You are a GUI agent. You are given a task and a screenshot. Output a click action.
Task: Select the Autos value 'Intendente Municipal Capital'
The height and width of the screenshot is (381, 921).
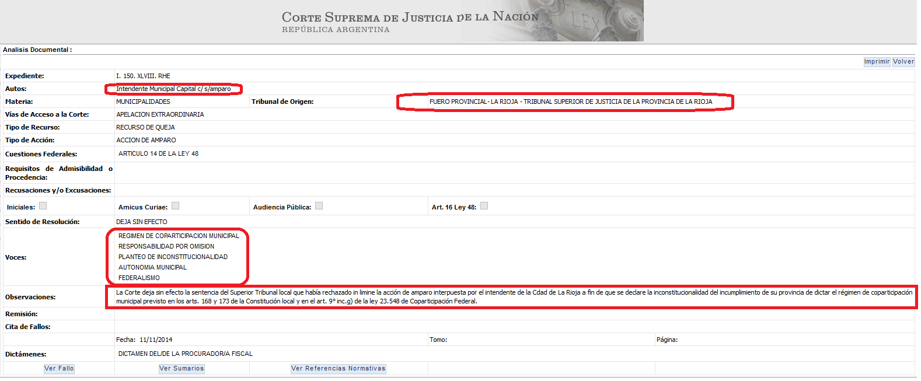point(173,89)
